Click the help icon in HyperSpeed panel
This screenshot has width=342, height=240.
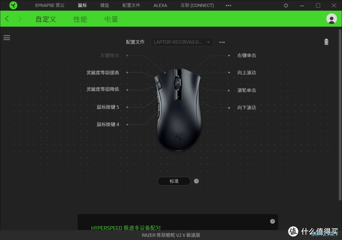(272, 221)
